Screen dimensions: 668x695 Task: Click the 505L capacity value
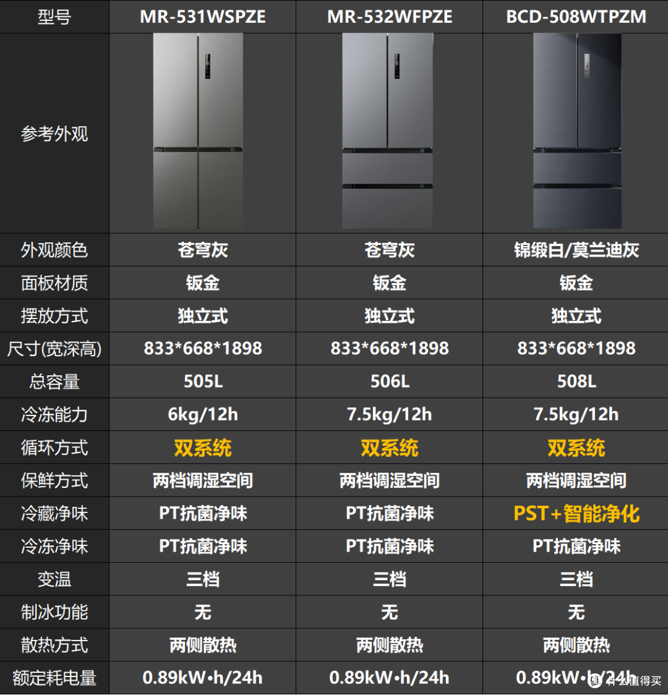203,381
